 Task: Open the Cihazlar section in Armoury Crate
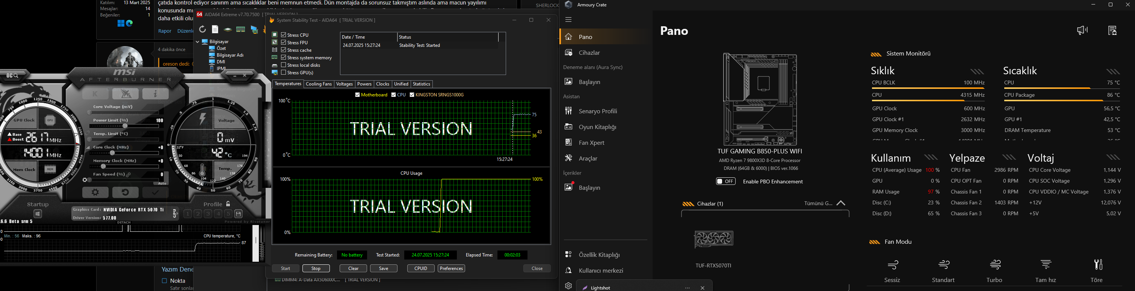pyautogui.click(x=605, y=53)
